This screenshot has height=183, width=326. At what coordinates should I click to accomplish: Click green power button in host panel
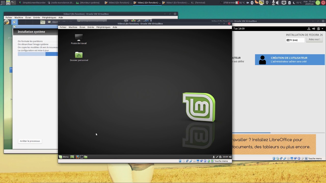coord(318,3)
